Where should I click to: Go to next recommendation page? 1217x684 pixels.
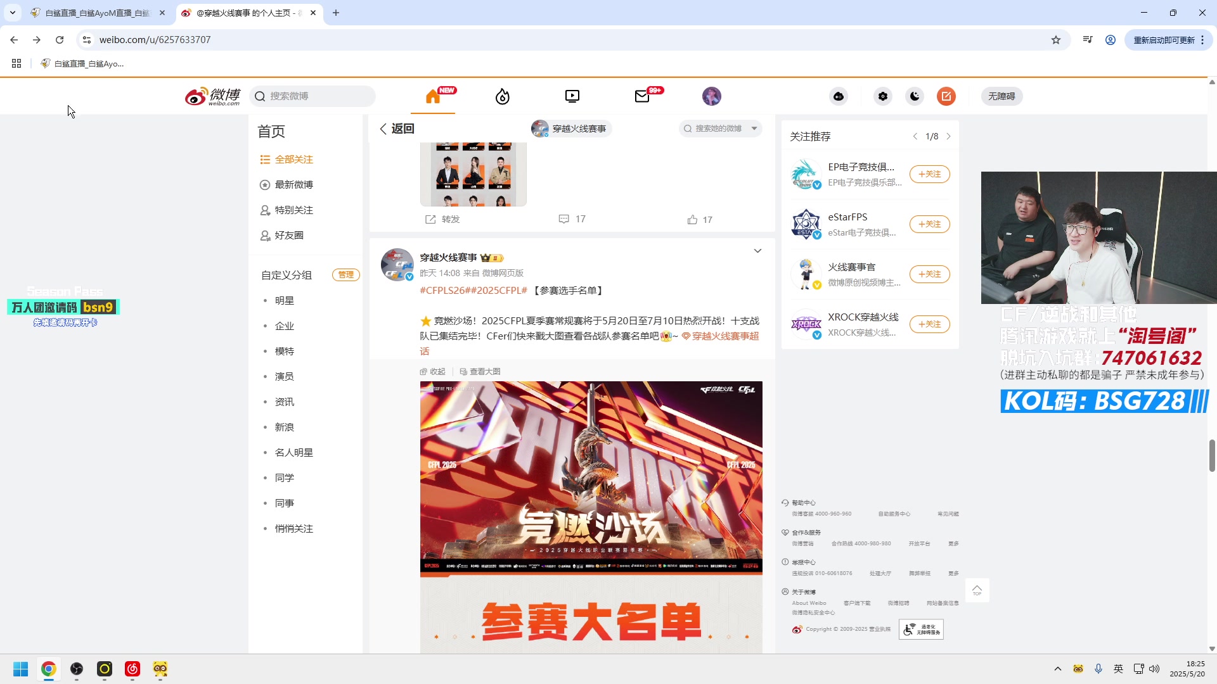point(948,136)
